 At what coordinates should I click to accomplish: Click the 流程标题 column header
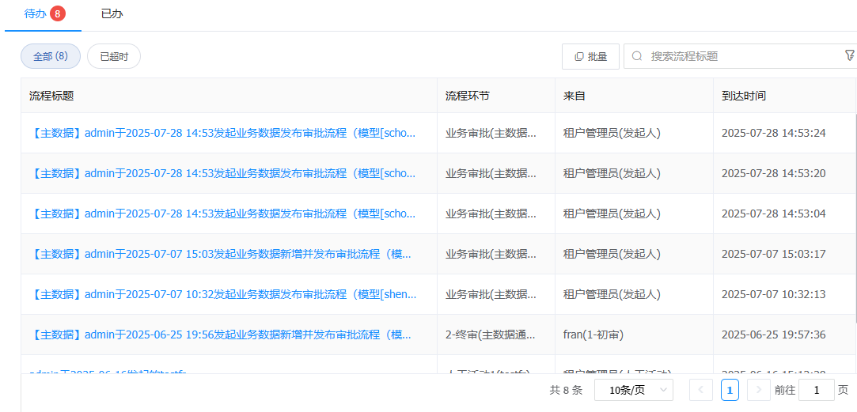[51, 96]
